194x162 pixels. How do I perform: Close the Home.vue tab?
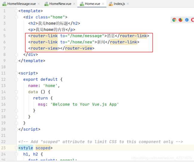coord(103,4)
